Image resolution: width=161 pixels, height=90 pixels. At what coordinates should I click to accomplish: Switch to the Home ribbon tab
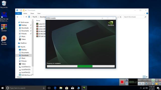click(x=25, y=13)
